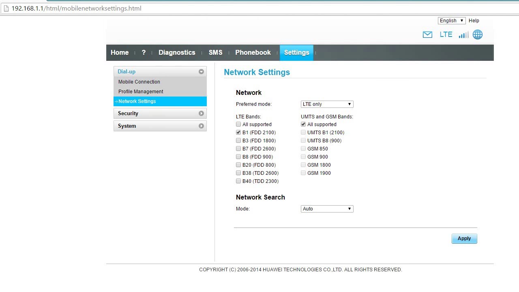519x292 pixels.
Task: Collapse the Dial-up sidebar section
Action: point(160,72)
